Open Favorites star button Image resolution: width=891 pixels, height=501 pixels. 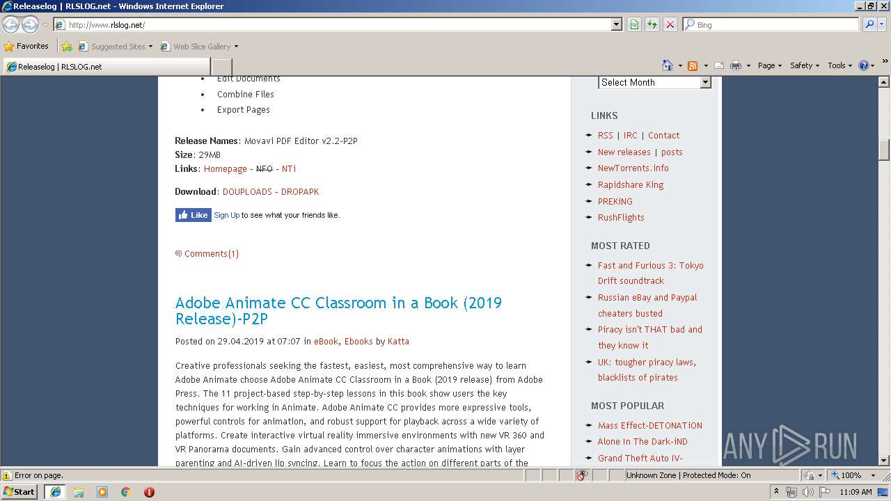click(x=26, y=46)
